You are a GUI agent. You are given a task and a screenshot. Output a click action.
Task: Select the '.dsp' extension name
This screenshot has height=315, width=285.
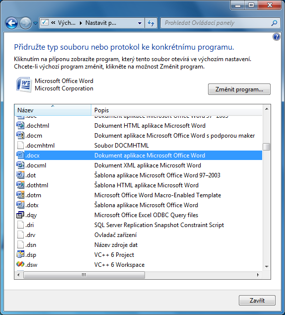[31, 255]
